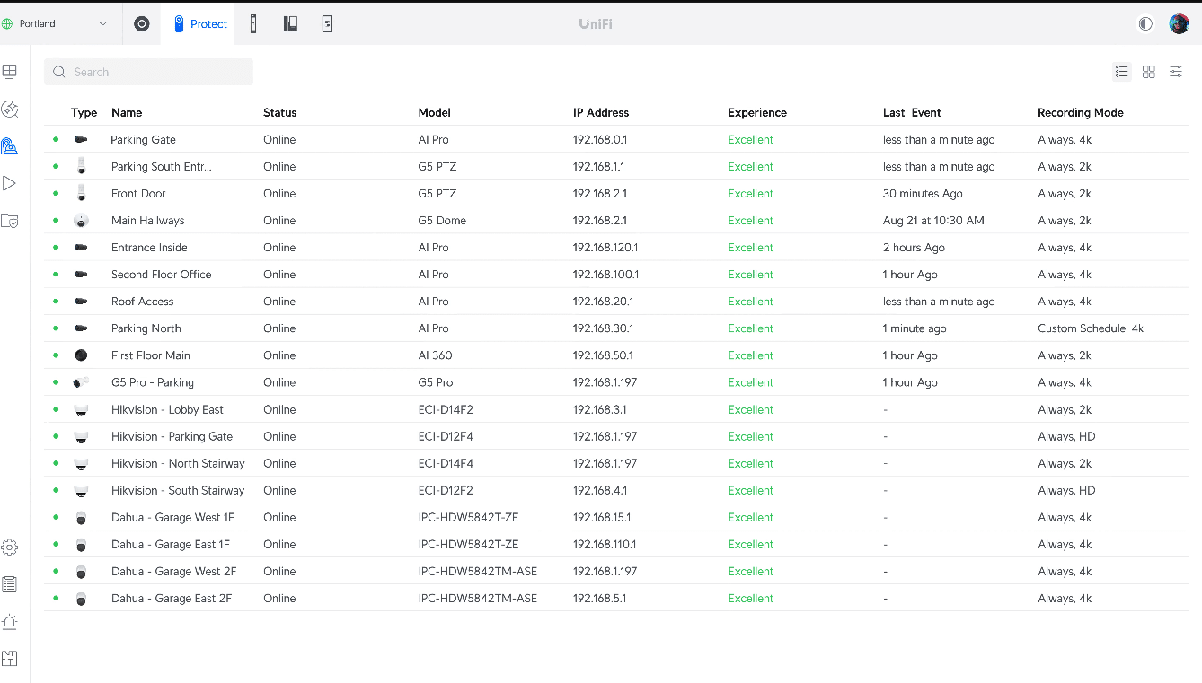Open the protected folder sidebar icon
The height and width of the screenshot is (683, 1202).
point(10,220)
